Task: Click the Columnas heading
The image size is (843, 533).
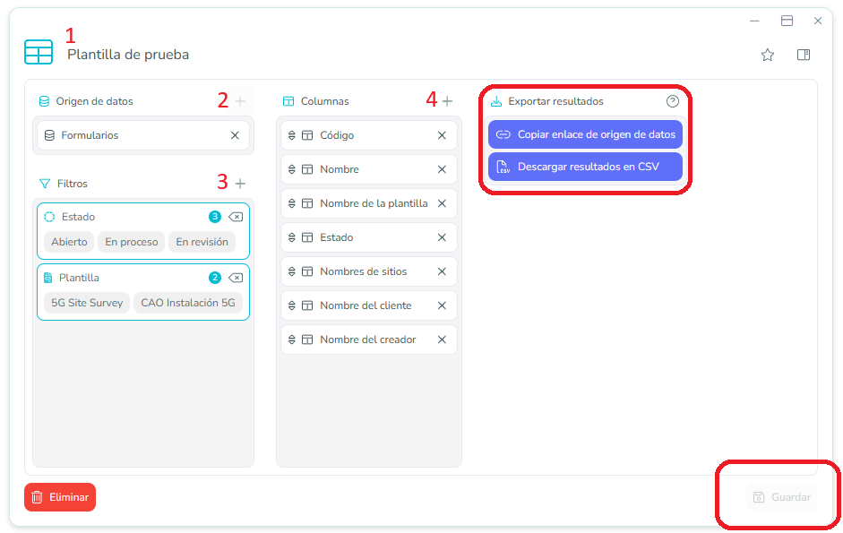Action: point(324,101)
